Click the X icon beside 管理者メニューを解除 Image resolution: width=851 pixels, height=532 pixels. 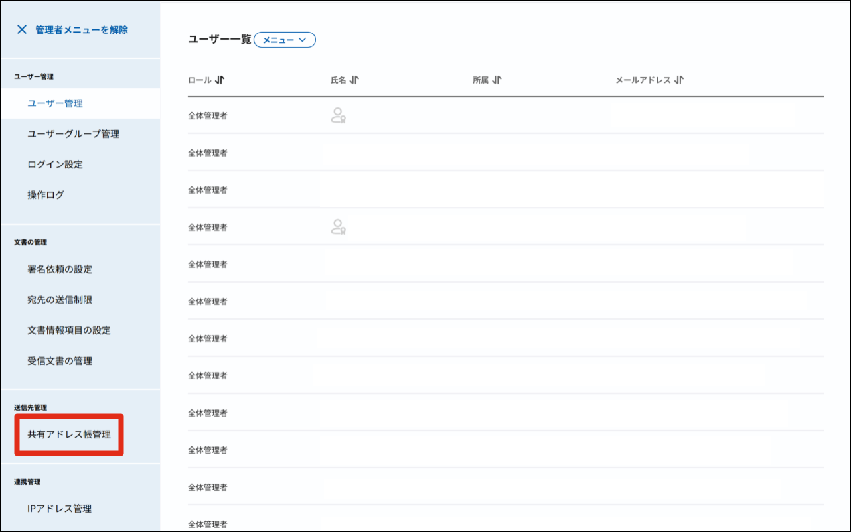22,29
